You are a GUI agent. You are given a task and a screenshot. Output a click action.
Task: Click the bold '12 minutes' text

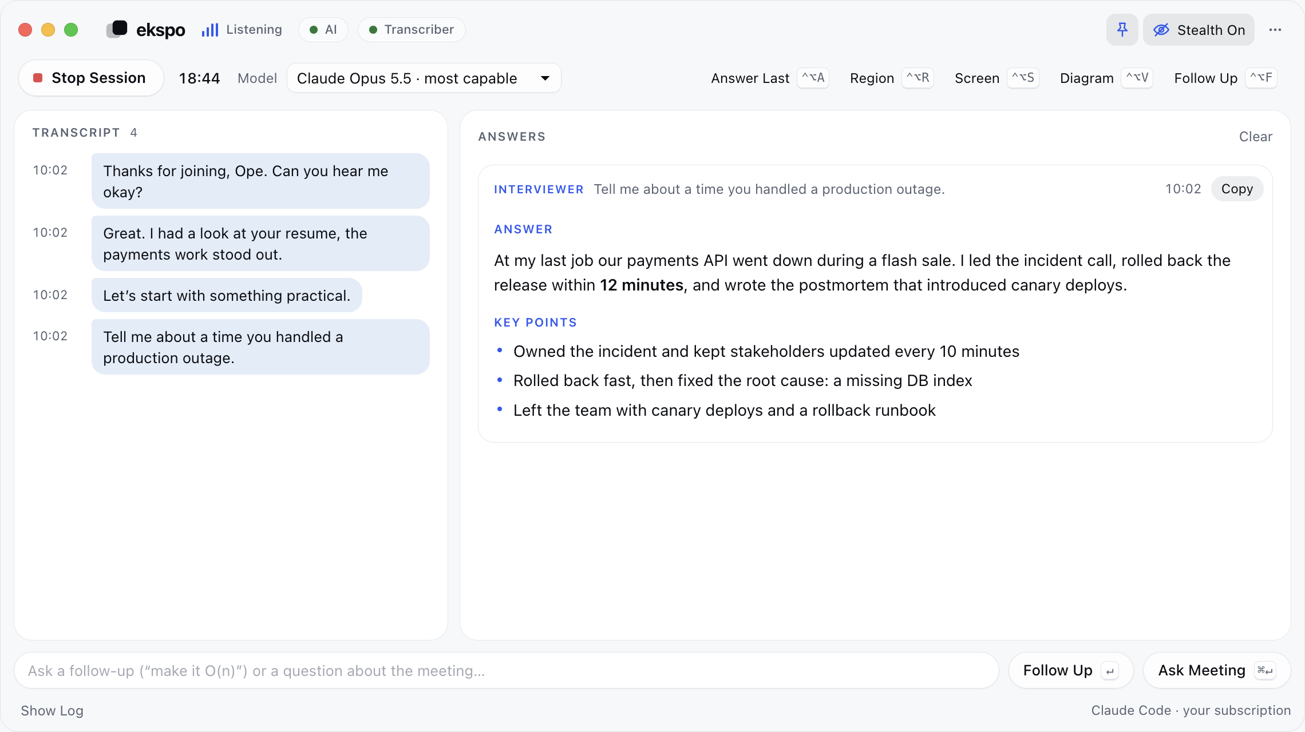642,285
